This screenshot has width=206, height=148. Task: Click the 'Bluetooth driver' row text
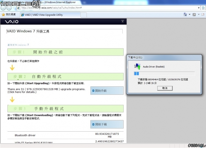pos(25,135)
